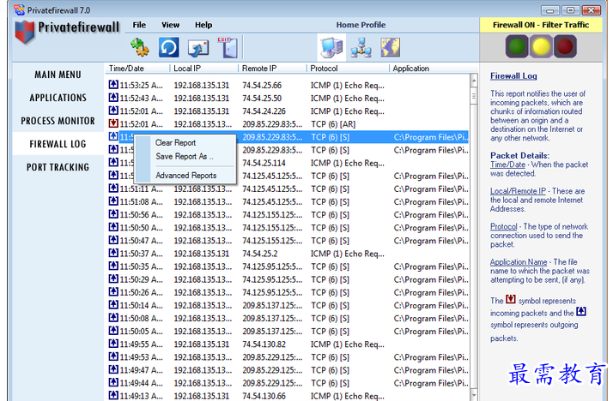Click the green traffic light
Image resolution: width=613 pixels, height=401 pixels.
point(517,46)
